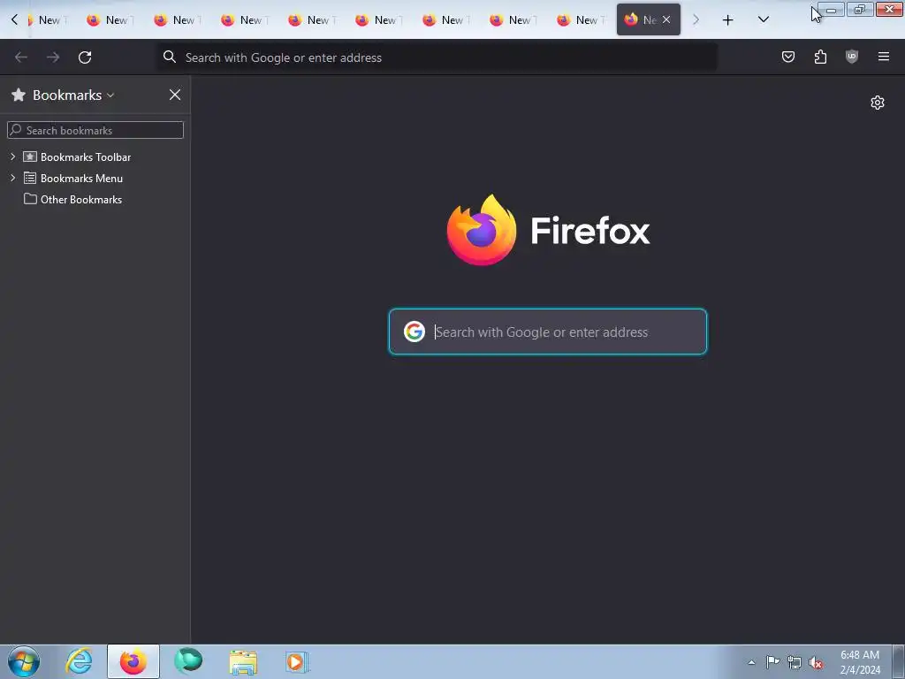The height and width of the screenshot is (679, 905).
Task: Show hidden system tray icons
Action: coord(751,662)
